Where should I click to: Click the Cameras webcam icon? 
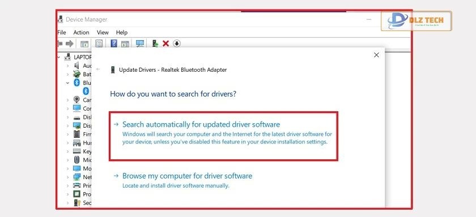coord(77,99)
